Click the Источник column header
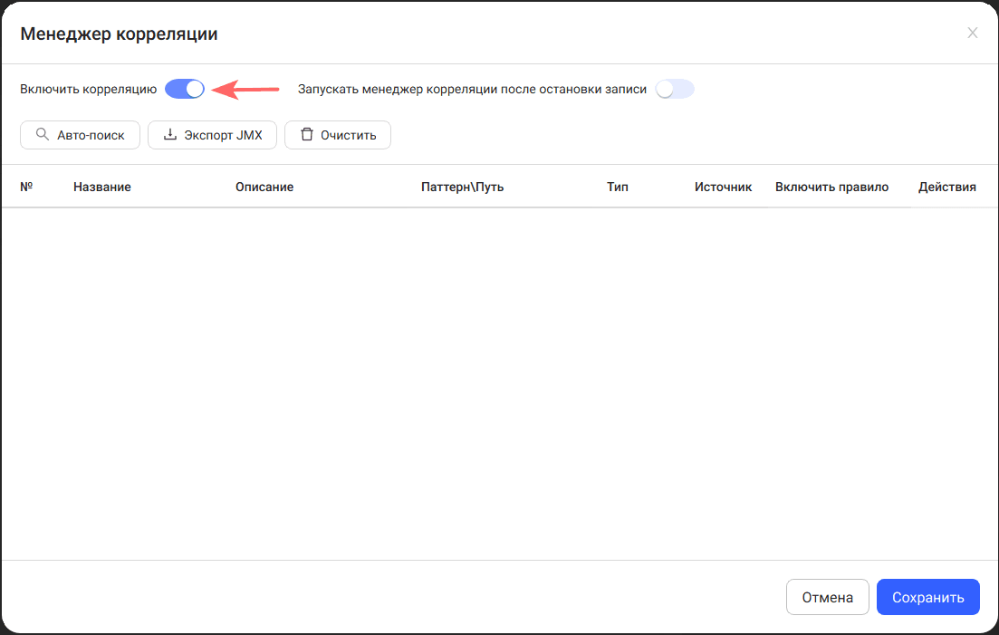 tap(723, 187)
